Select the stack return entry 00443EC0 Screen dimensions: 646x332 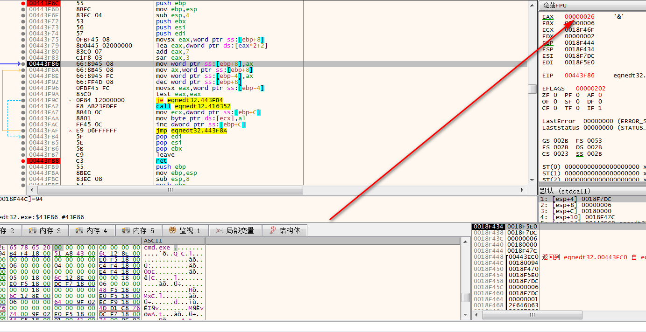click(x=523, y=257)
